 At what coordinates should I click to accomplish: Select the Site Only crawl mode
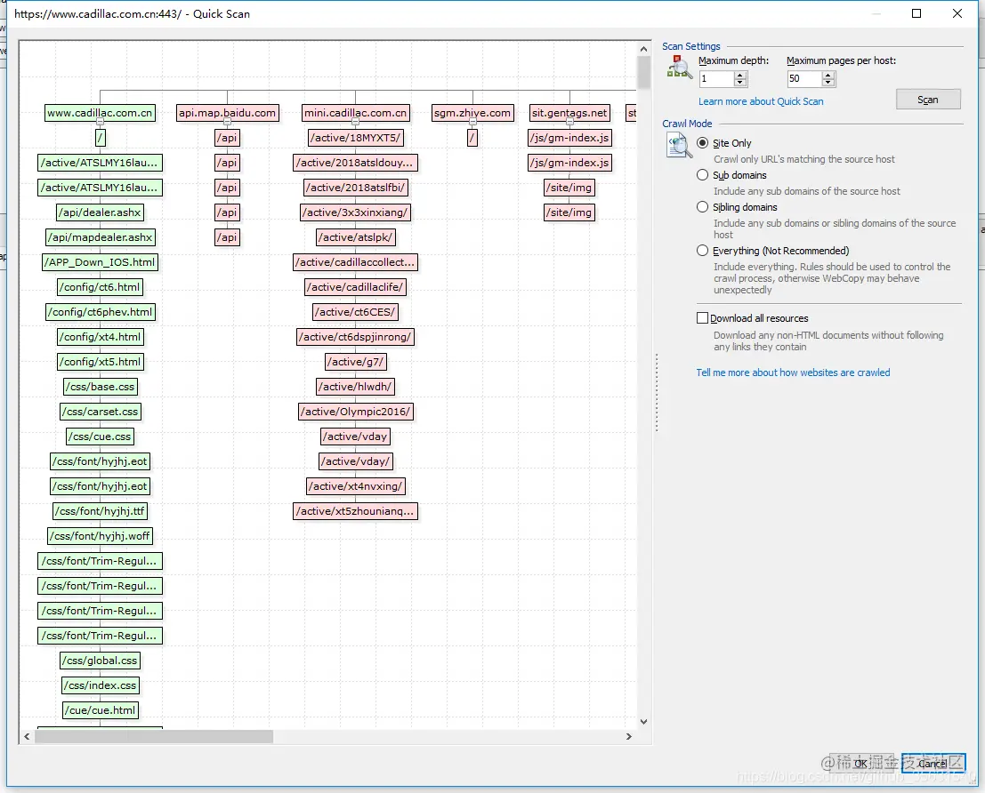702,142
